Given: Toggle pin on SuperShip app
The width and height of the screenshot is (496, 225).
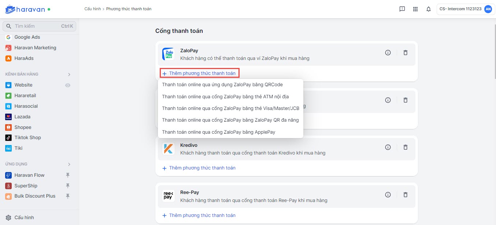Looking at the screenshot, I should point(67,186).
